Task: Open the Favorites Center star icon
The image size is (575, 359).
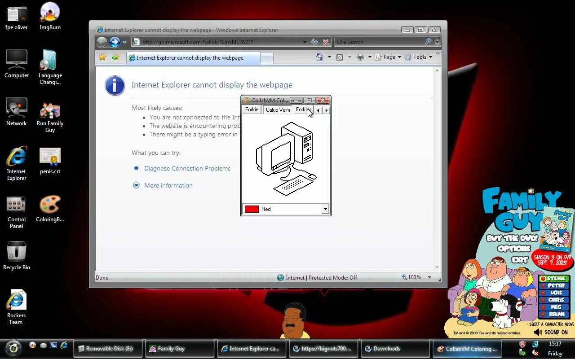Action: [102, 57]
